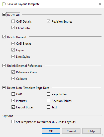Confirm with the OK button
Image resolution: width=104 pixels, height=137 pixels.
[51, 131]
